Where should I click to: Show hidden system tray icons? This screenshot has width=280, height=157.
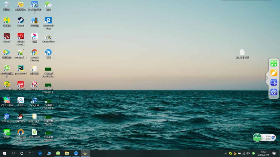click(x=226, y=153)
